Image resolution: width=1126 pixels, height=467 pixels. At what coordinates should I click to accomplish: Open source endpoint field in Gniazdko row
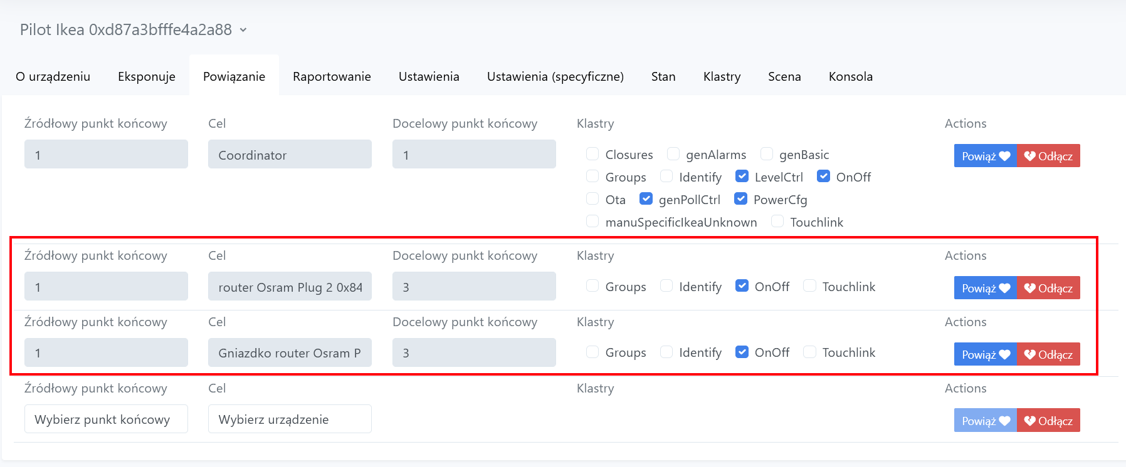pyautogui.click(x=106, y=352)
